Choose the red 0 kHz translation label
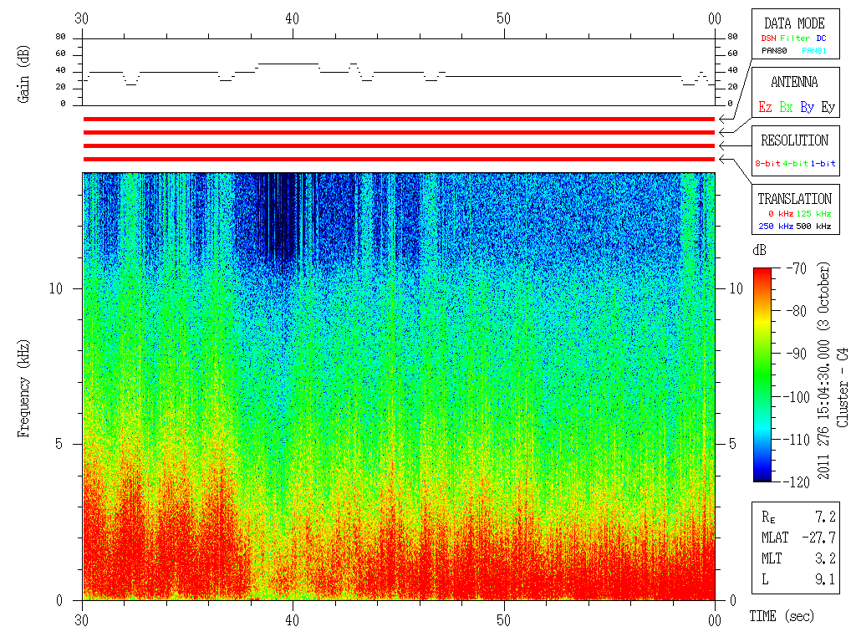Image resolution: width=856 pixels, height=642 pixels. tap(781, 213)
